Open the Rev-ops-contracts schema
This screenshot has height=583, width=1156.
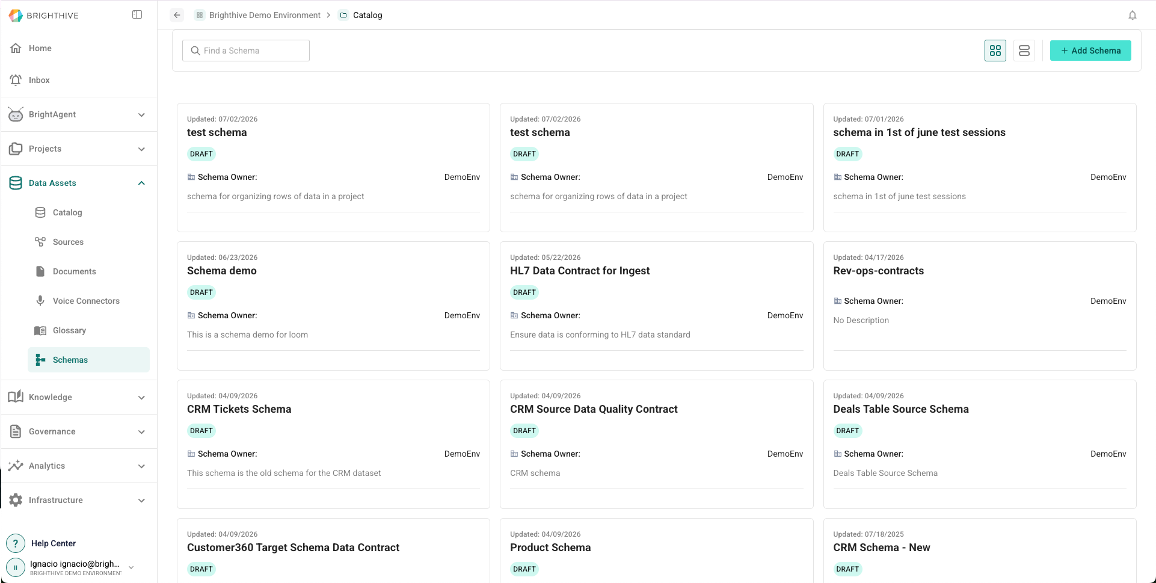(879, 271)
